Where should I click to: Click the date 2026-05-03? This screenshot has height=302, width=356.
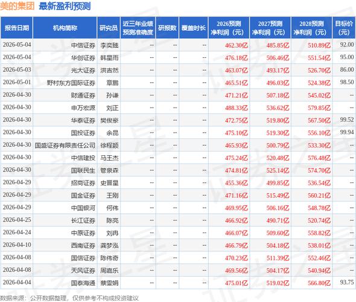17,69
